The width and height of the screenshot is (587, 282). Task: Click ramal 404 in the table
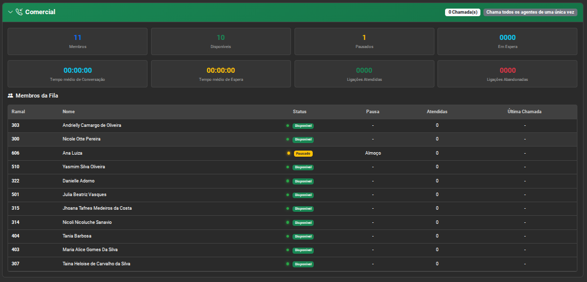pyautogui.click(x=15, y=237)
